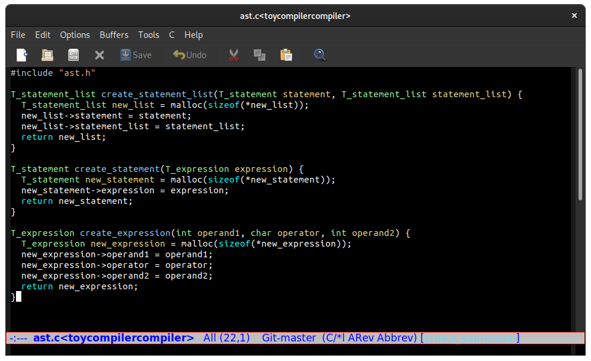The width and height of the screenshot is (591, 361).
Task: Click the Save toolbar button
Action: (136, 55)
